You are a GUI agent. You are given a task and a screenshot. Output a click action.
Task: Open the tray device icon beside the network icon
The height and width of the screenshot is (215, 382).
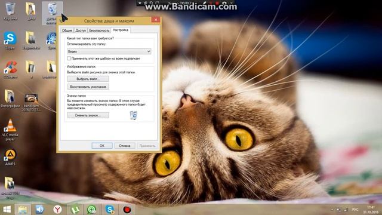(339, 210)
